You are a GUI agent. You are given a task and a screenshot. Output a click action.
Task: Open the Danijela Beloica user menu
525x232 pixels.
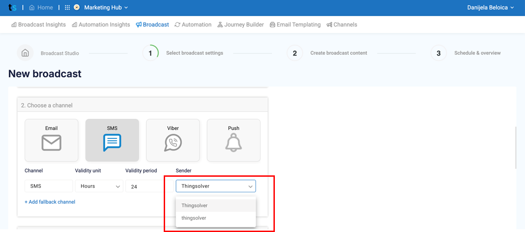point(490,7)
